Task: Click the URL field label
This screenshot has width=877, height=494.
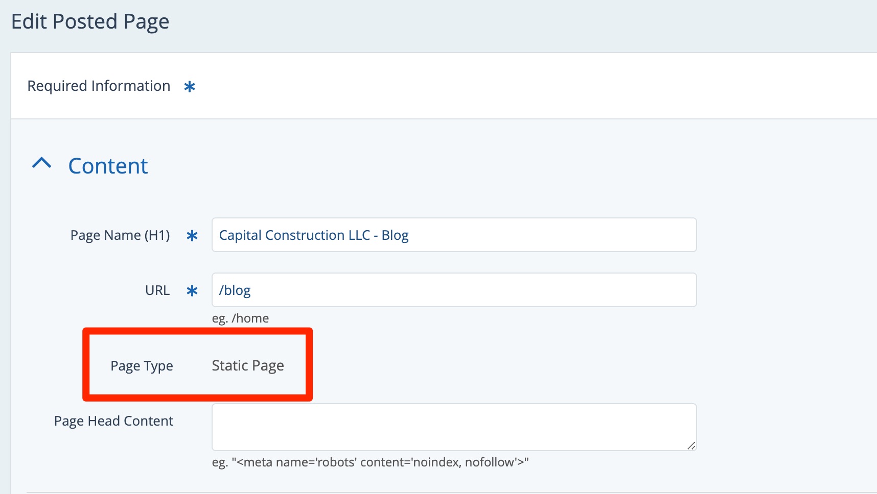Action: coord(157,290)
